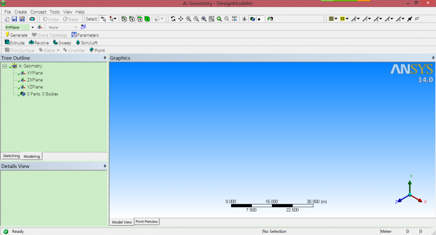Click the Undo button

click(x=51, y=19)
